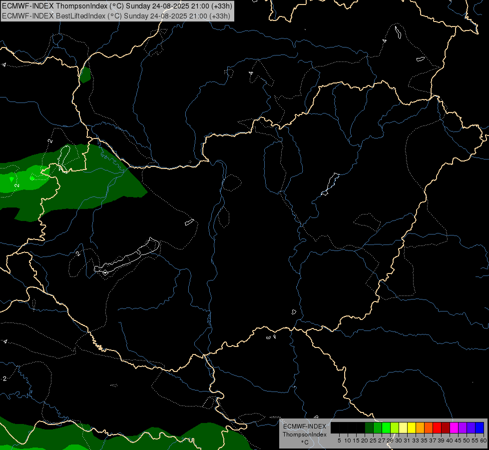Select the dark green 20–25 legend swatch
The height and width of the screenshot is (450, 489).
[369, 428]
